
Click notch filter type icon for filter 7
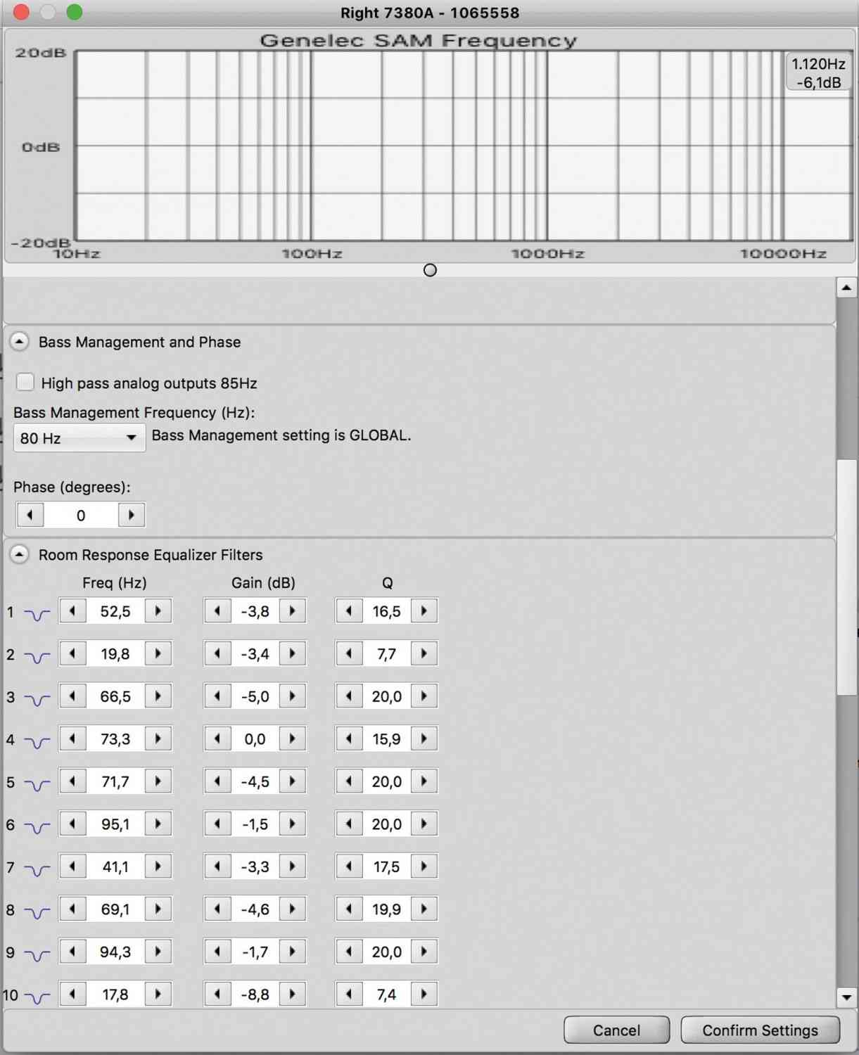pos(37,869)
